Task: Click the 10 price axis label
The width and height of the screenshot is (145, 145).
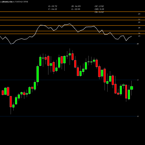Action: point(138,116)
